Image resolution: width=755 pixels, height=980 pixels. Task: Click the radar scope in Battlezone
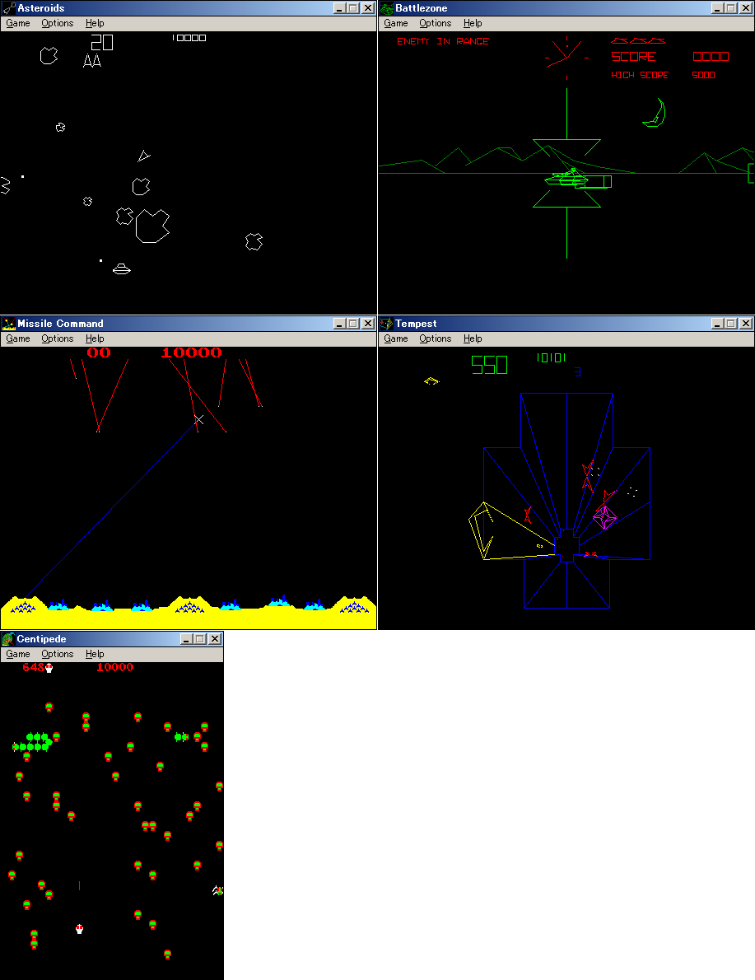(567, 58)
